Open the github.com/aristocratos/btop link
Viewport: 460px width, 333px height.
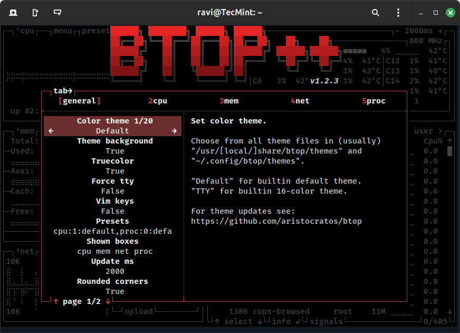point(276,221)
